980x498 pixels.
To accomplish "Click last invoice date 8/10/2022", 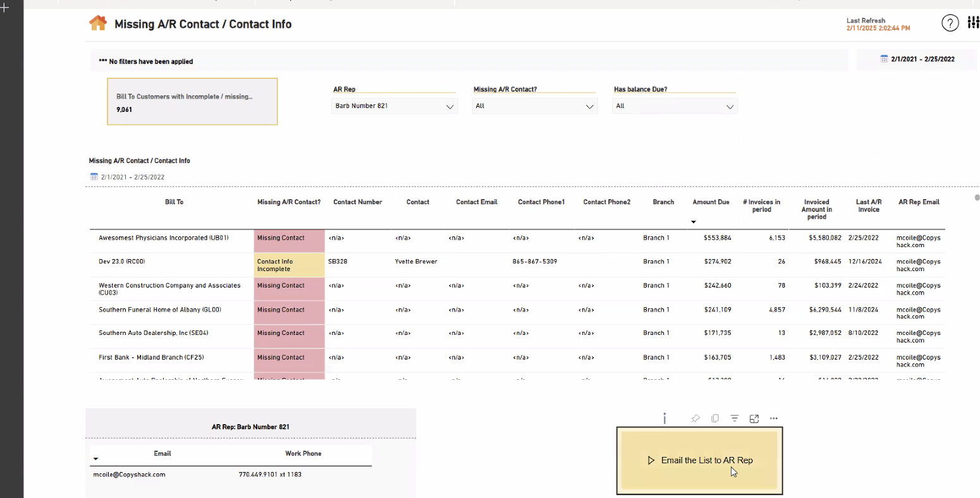I will tap(862, 333).
